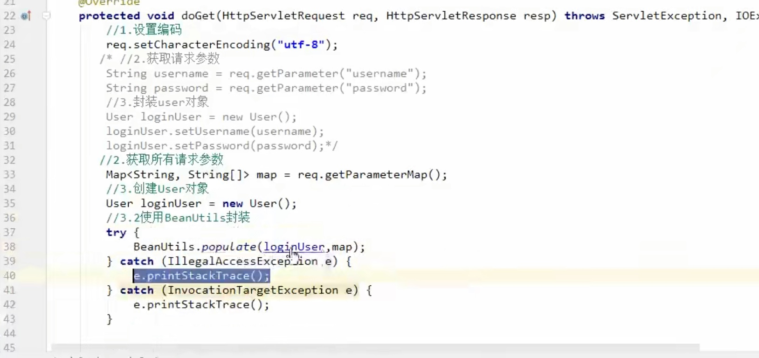
Task: Click HttpServletRequest in the method signature
Action: [x=283, y=16]
